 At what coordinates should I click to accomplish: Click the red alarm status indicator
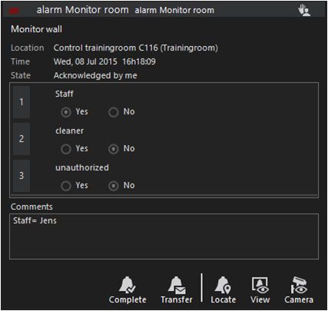coord(14,11)
